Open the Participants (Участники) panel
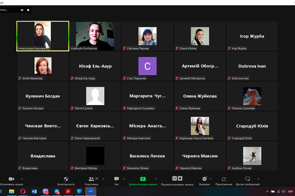This screenshot has width=295, height=196. click(x=91, y=179)
